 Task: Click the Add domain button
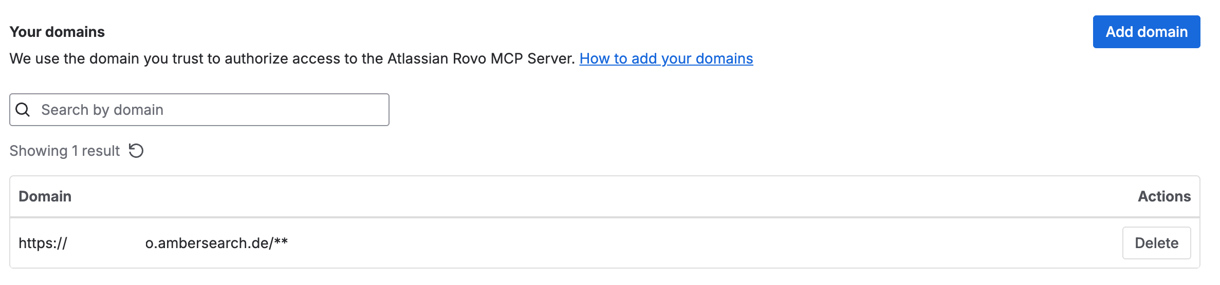pyautogui.click(x=1147, y=32)
